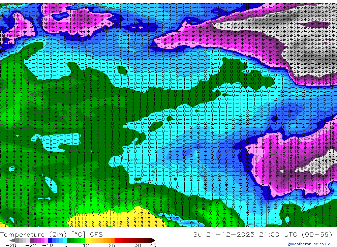Click the gray left arrow of legend

(x=12, y=240)
